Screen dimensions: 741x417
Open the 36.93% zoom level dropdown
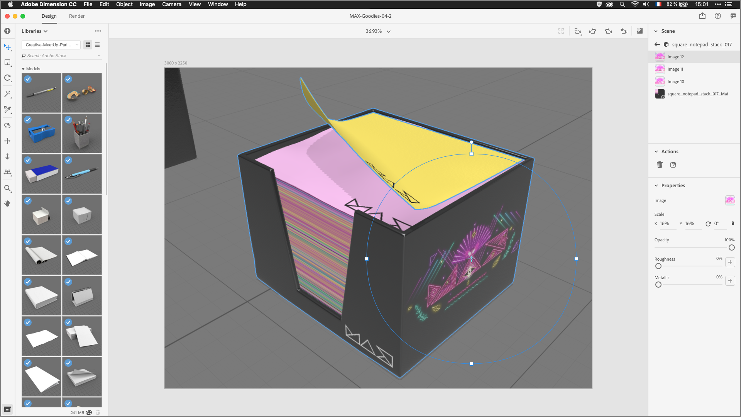[x=378, y=31]
